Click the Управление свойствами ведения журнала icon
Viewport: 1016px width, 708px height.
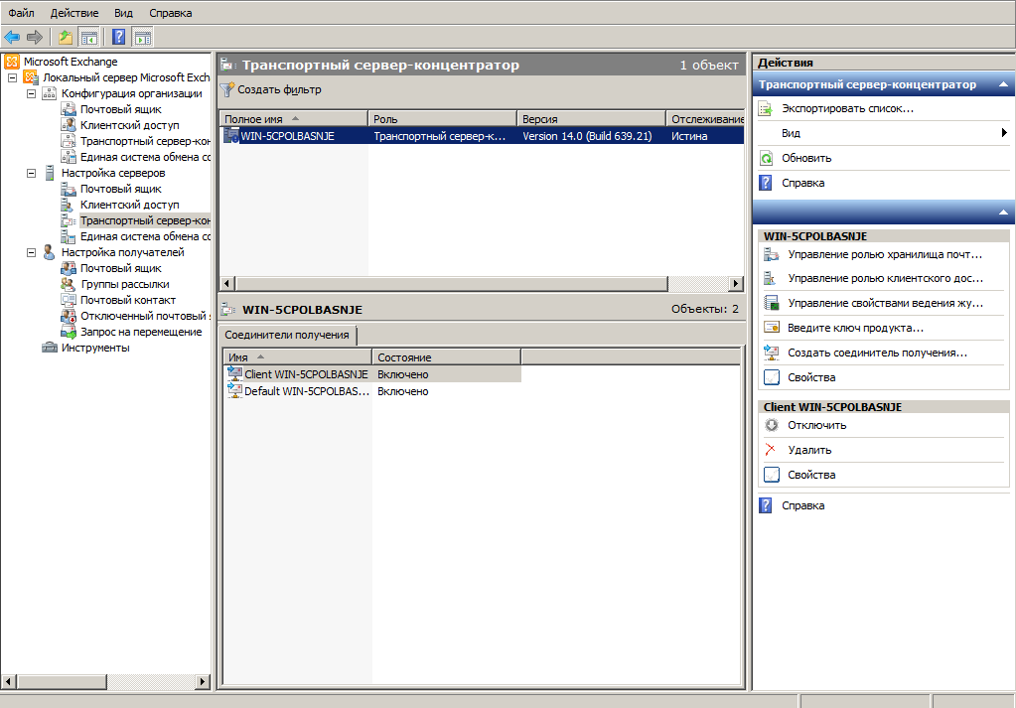(771, 303)
